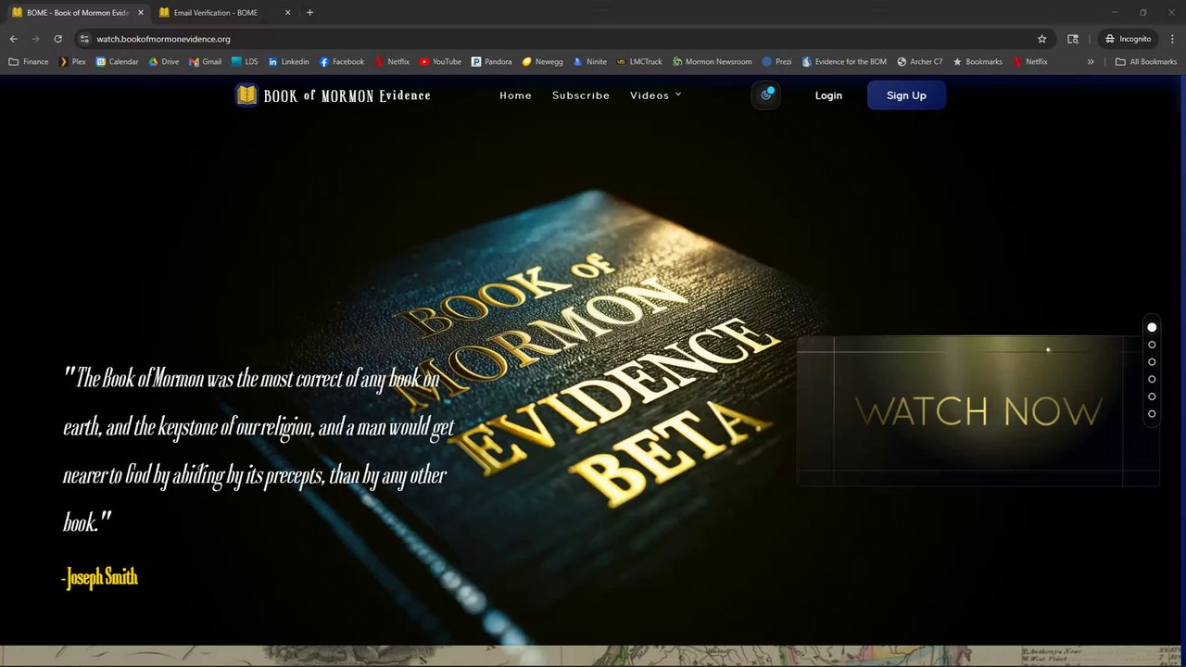Open the Pandora bookmark

(x=491, y=62)
